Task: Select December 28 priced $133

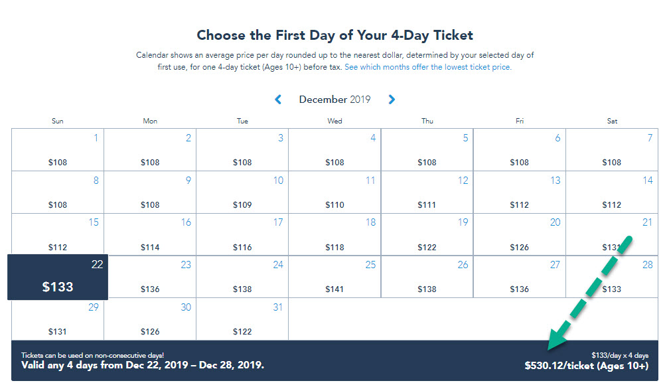Action: pyautogui.click(x=612, y=277)
